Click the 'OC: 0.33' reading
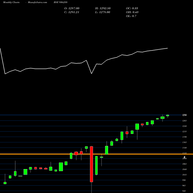Image resolution: width=193 pixels, height=193 pixels. [132, 8]
